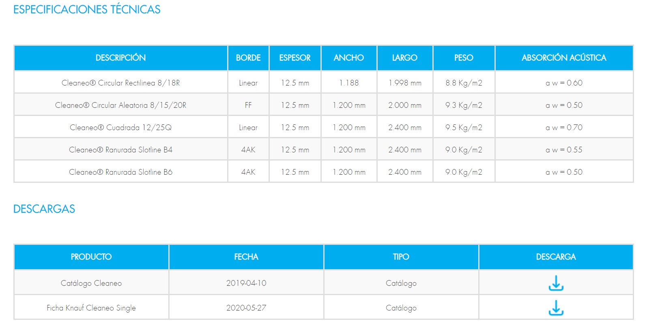Click the BORDE column header
Image resolution: width=647 pixels, height=332 pixels.
pos(248,58)
